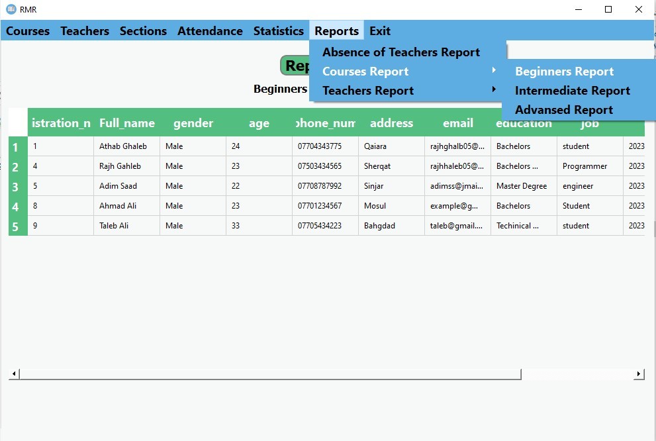The height and width of the screenshot is (441, 656).
Task: Click the address cell 'Qaiara'
Action: 392,146
